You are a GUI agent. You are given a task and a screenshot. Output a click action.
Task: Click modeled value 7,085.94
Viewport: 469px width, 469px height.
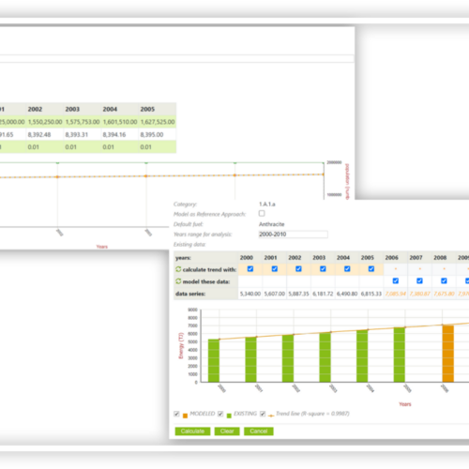click(x=396, y=294)
